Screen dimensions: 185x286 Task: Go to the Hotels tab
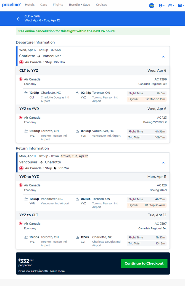tap(30, 5)
